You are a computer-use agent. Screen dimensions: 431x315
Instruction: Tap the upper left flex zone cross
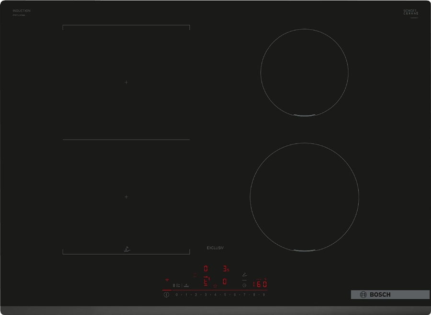point(126,82)
